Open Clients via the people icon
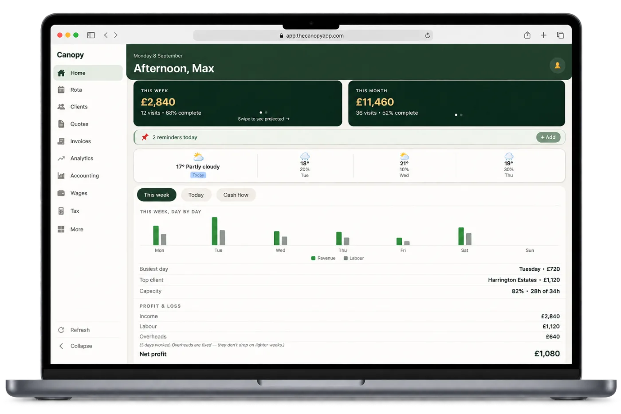The image size is (621, 414). [x=61, y=107]
